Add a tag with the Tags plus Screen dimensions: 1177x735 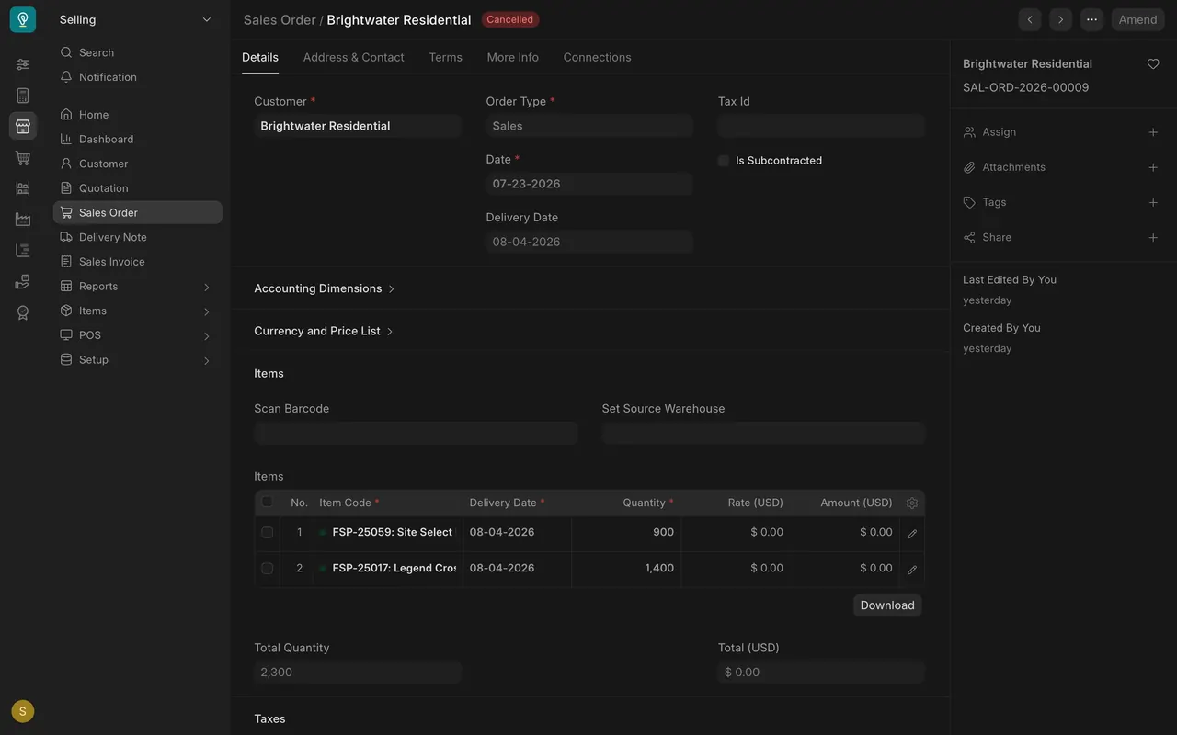pyautogui.click(x=1153, y=202)
